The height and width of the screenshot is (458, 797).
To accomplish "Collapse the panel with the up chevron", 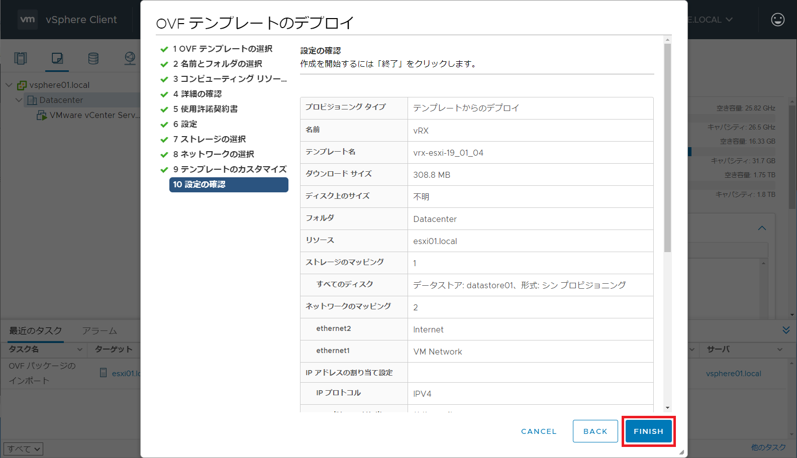I will click(x=762, y=228).
